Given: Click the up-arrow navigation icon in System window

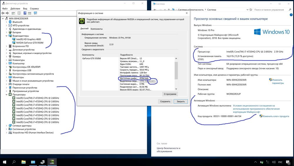Looking at the screenshot, I should pos(169,10).
